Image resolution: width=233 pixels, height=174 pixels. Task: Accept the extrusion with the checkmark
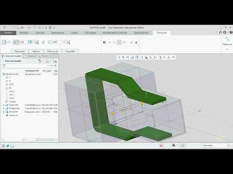(131, 43)
